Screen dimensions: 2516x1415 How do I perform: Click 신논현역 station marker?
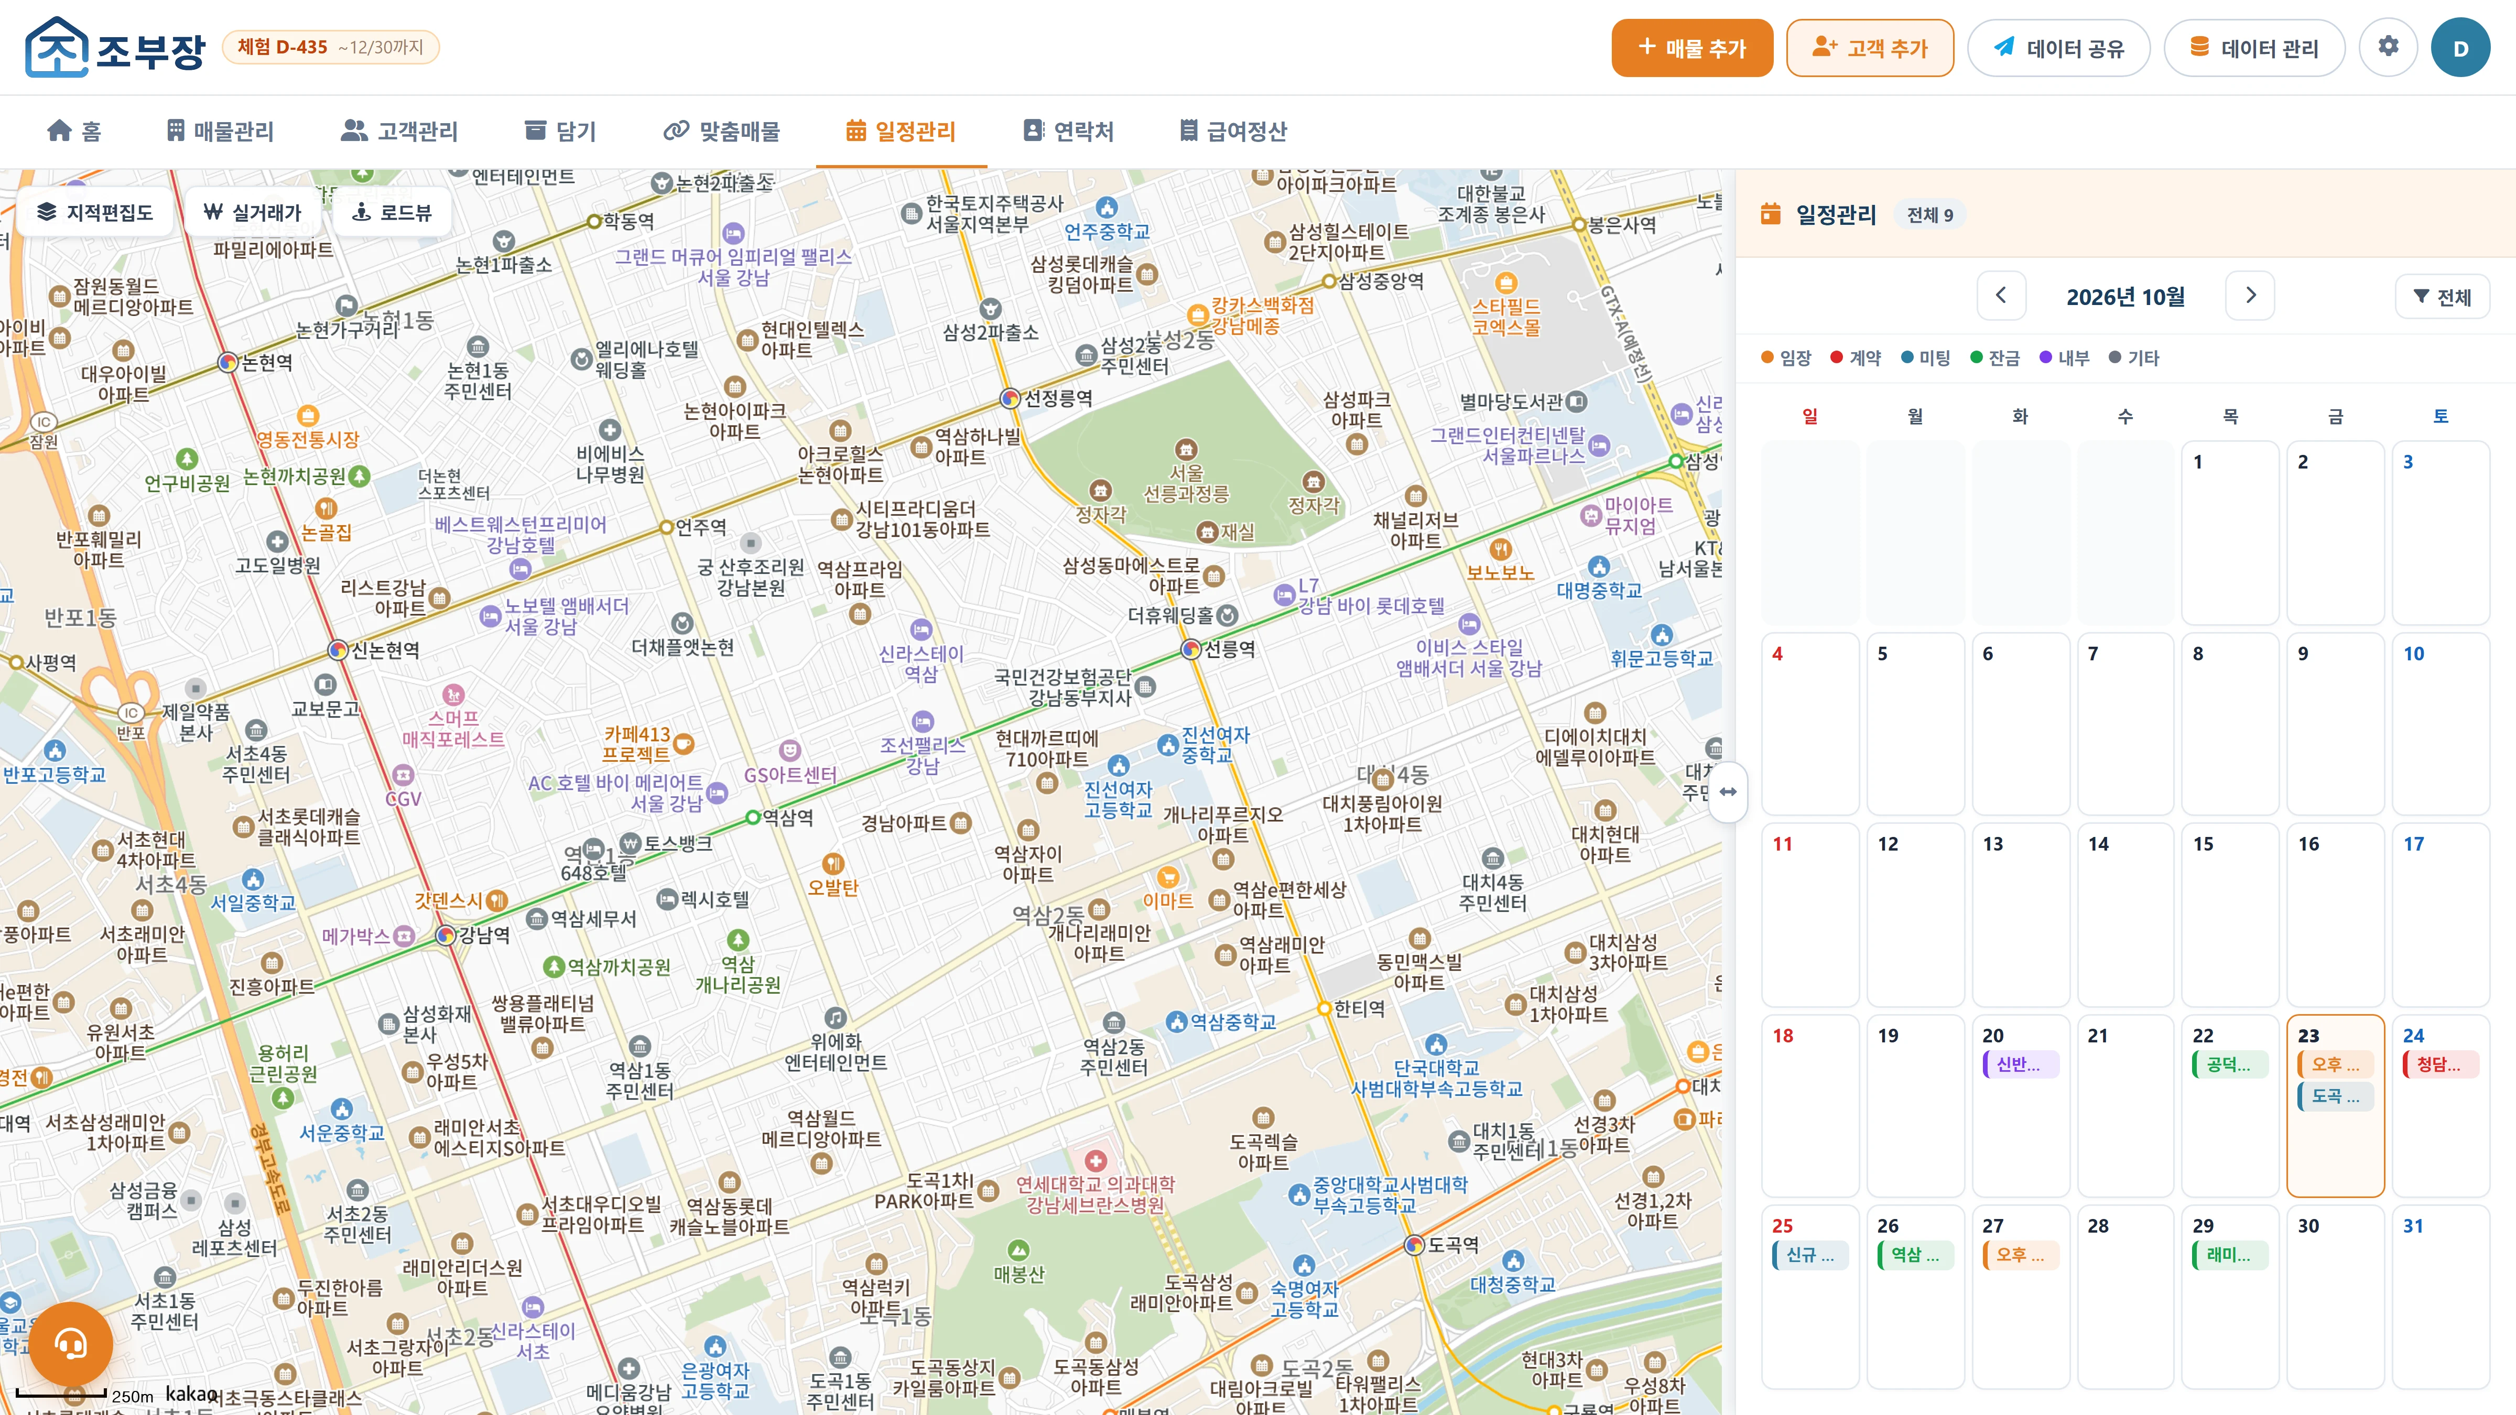[337, 649]
